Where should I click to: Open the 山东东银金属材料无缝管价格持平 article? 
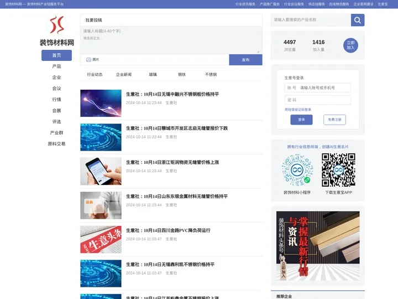177,197
